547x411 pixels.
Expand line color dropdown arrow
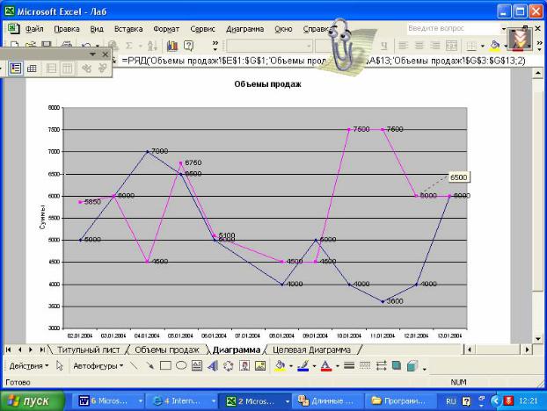314,366
